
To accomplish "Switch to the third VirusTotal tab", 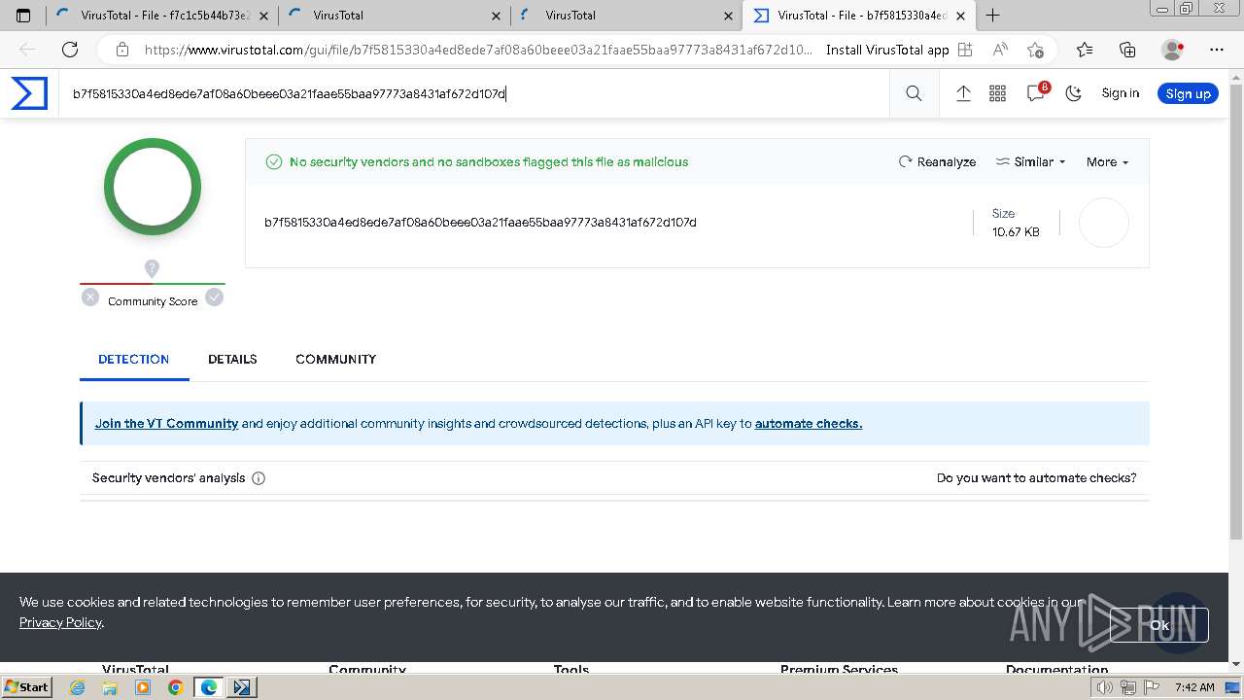I will pyautogui.click(x=626, y=16).
